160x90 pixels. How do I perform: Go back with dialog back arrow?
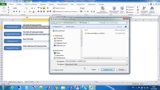pos(52,23)
